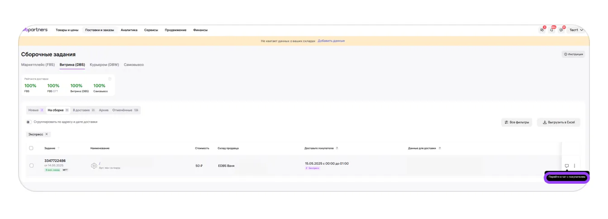Screen dimensions: 608x219
Task: Open notifications bell in the header
Action: click(x=551, y=30)
